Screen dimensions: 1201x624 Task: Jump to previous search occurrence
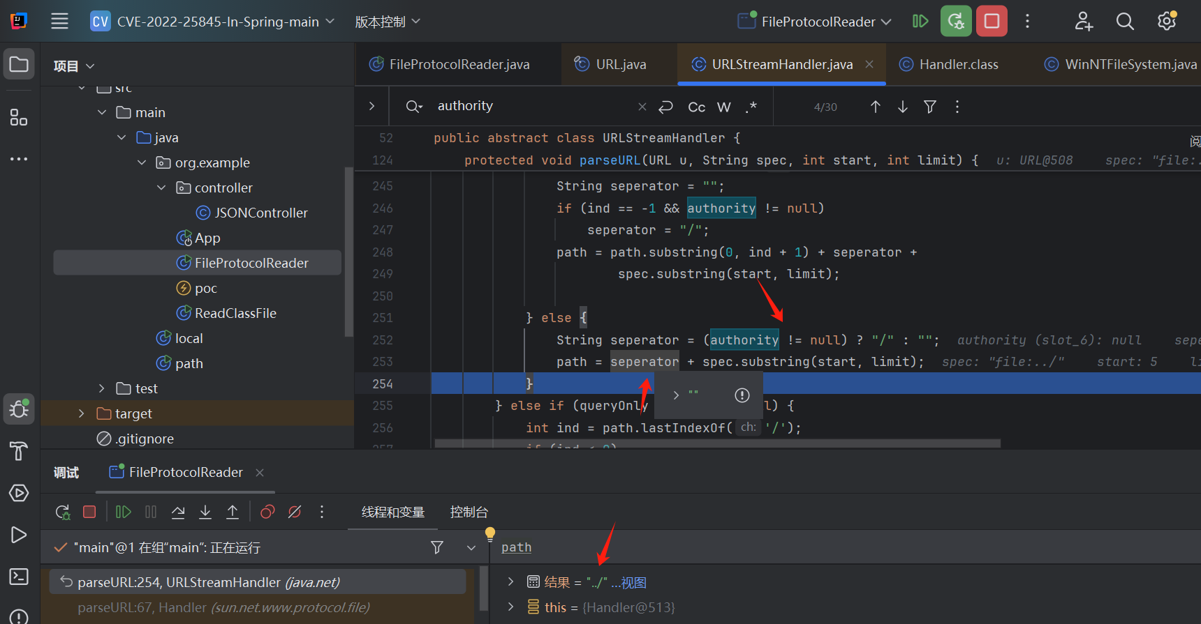[x=876, y=107]
